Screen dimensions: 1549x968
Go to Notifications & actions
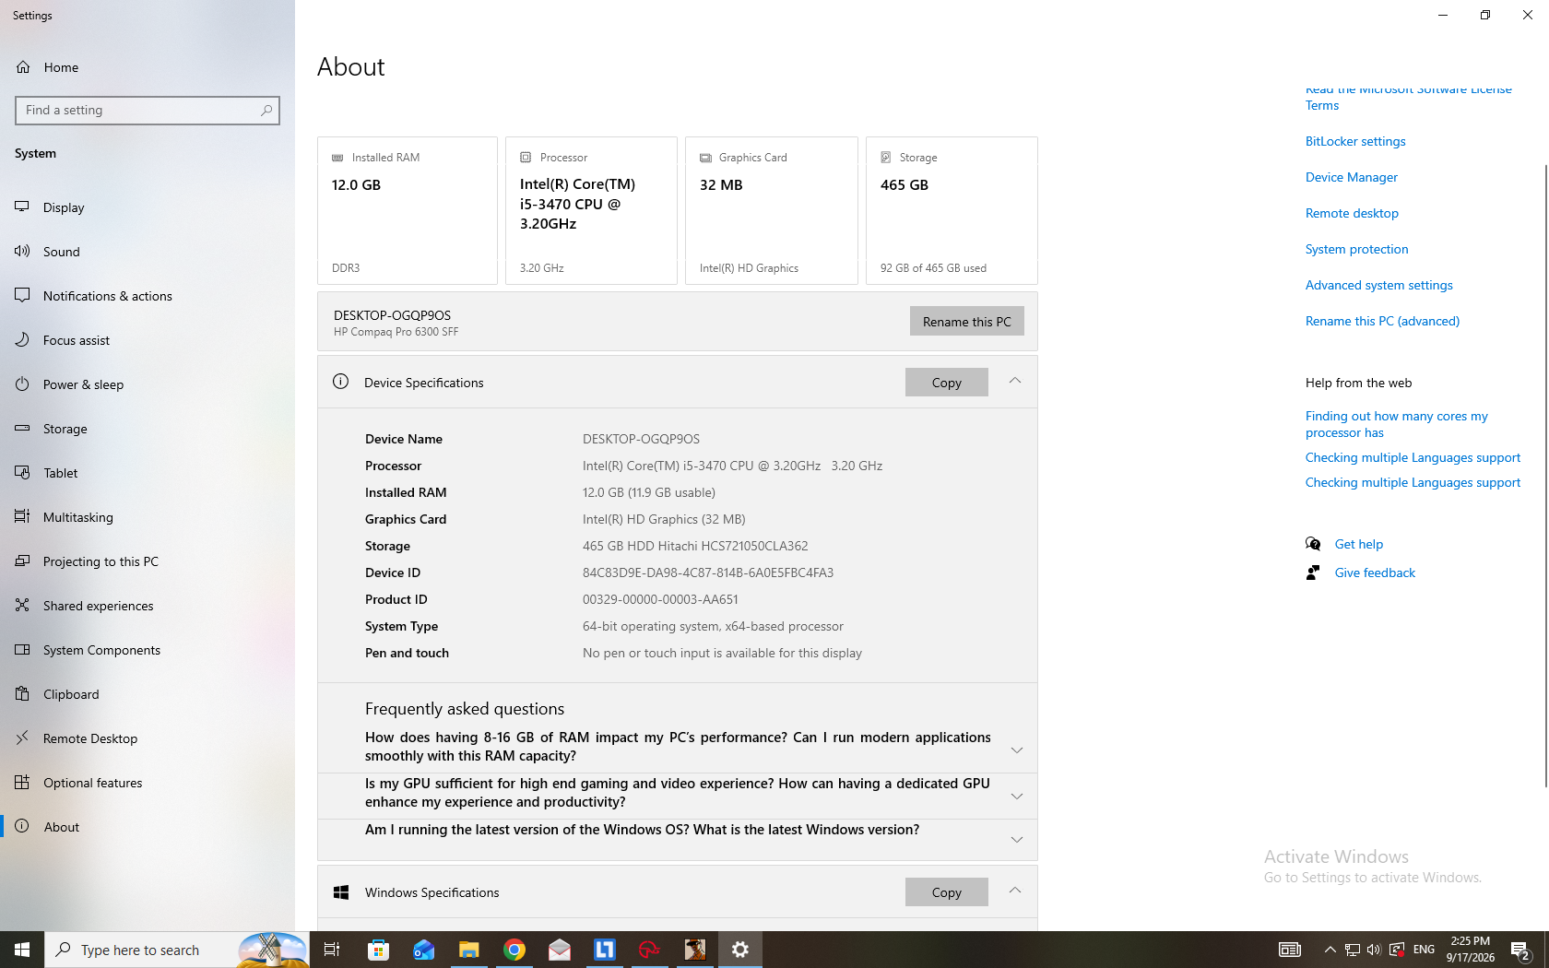tap(107, 296)
